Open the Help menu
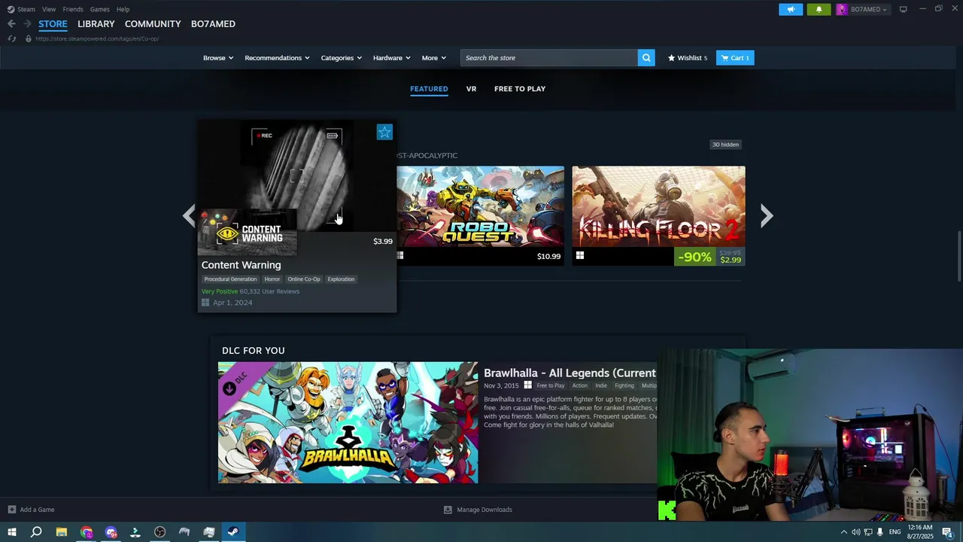The width and height of the screenshot is (963, 542). pyautogui.click(x=123, y=9)
